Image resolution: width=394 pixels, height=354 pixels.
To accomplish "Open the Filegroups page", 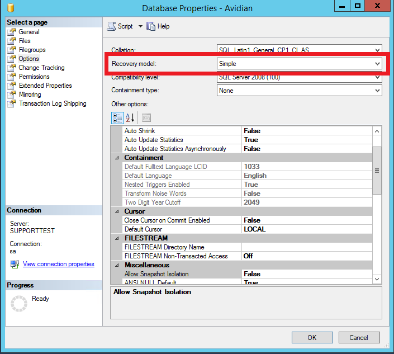I will [32, 50].
